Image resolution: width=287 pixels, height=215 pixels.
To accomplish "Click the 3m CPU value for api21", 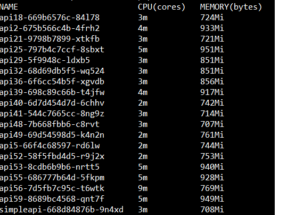I will tap(143, 39).
